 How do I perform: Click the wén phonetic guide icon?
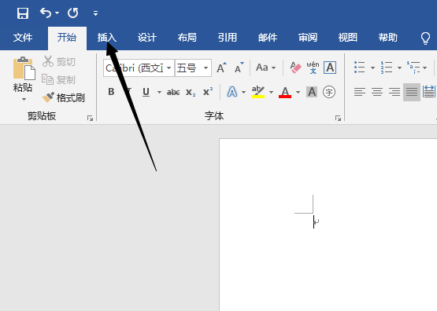[313, 68]
